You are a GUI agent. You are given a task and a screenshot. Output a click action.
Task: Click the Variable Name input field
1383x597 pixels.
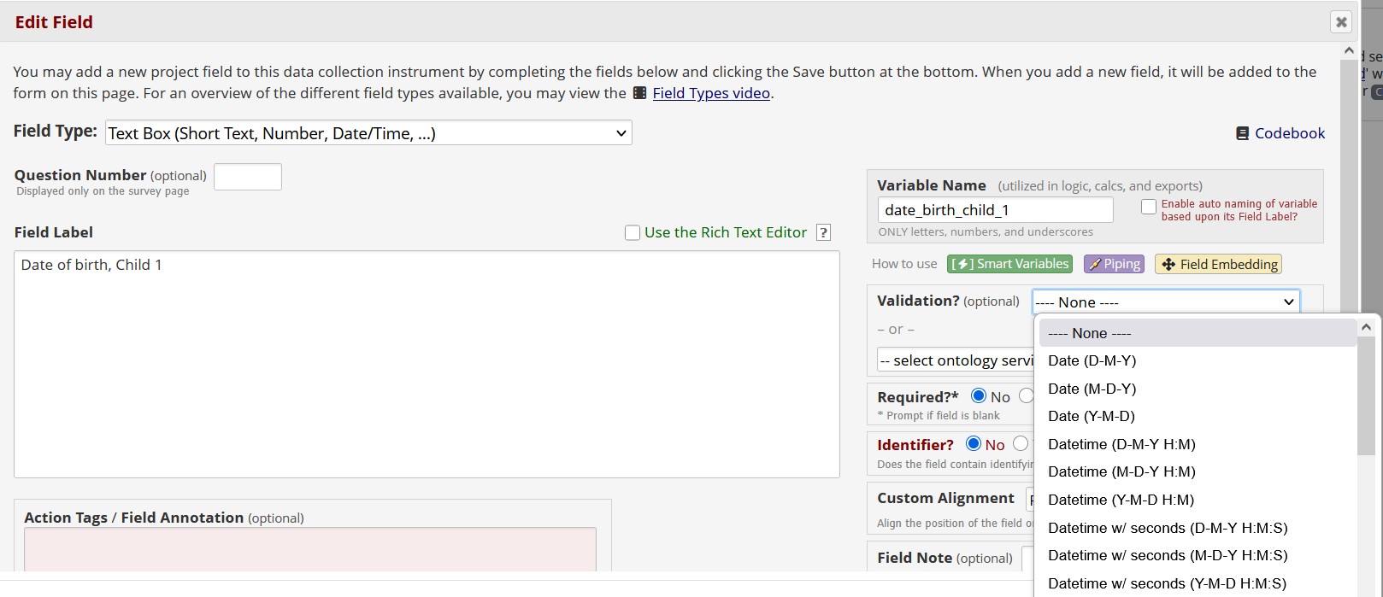995,210
